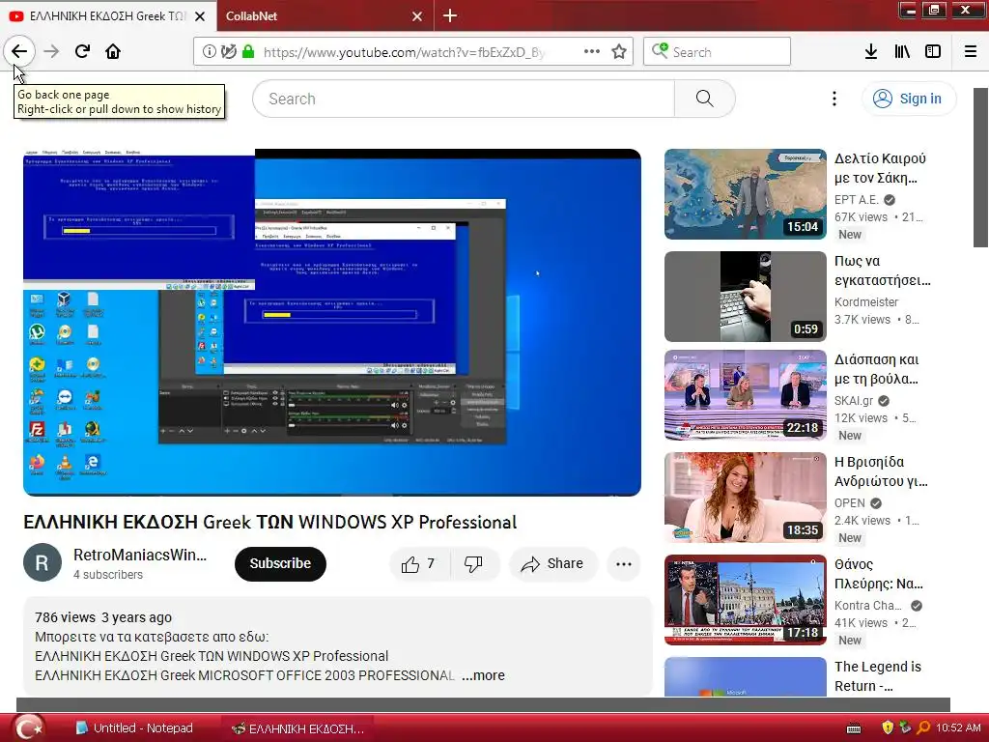The image size is (989, 742).
Task: Toggle the sidebar view icon
Action: 933,51
